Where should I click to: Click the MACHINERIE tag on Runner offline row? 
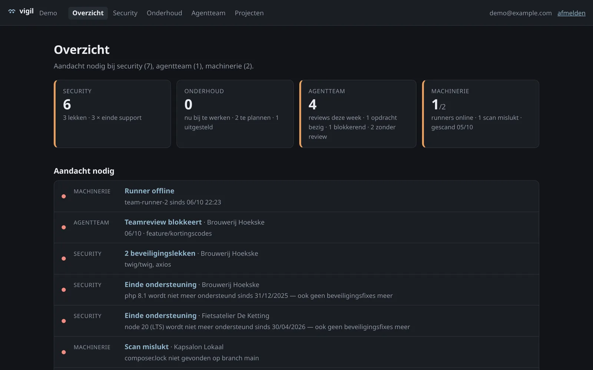[x=92, y=191]
